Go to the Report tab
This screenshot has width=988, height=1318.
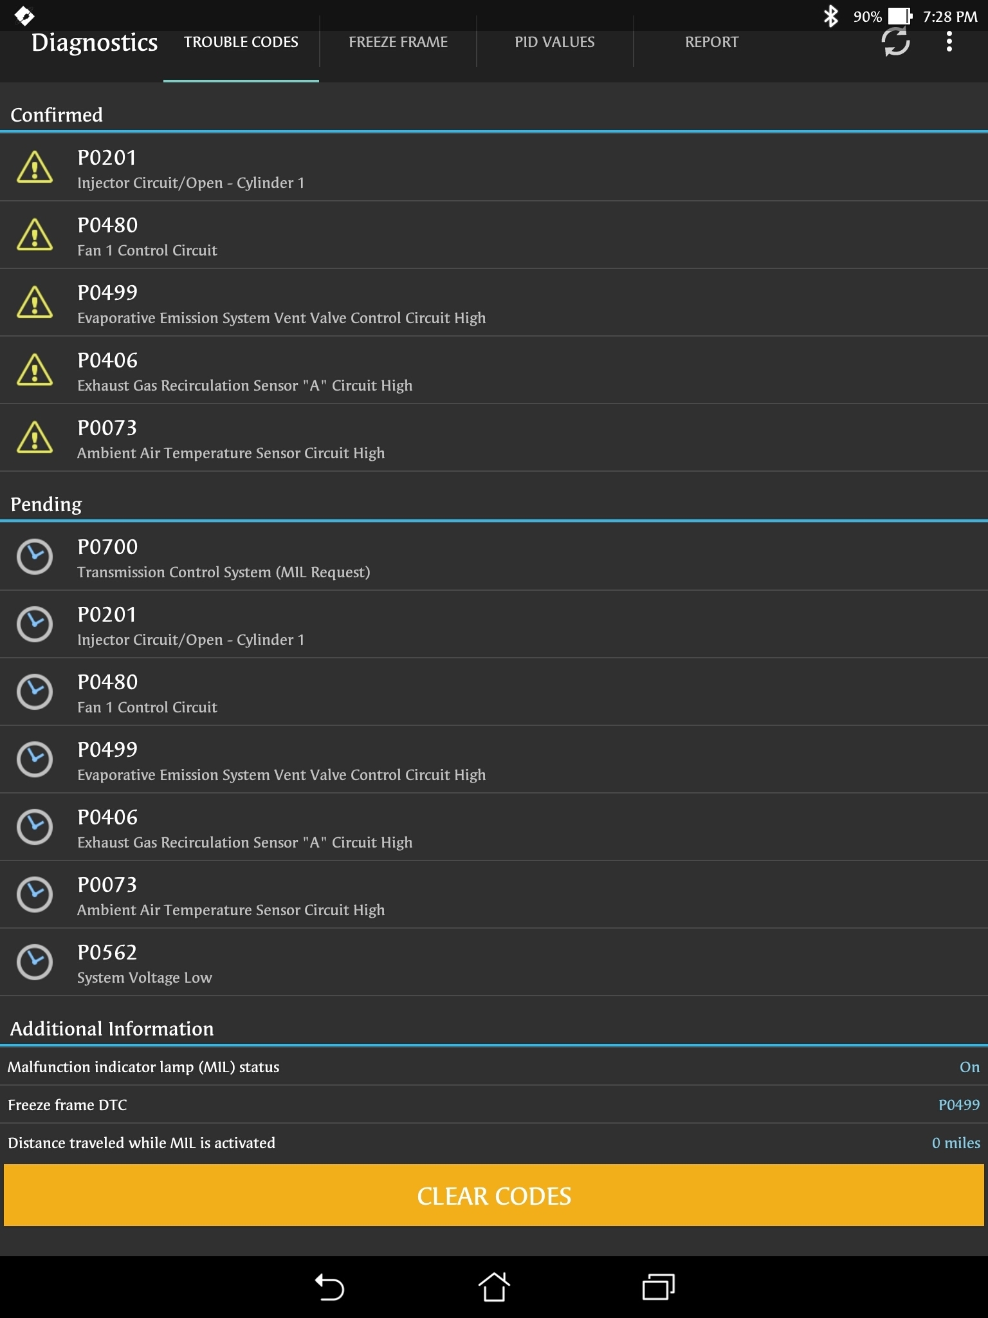[711, 42]
